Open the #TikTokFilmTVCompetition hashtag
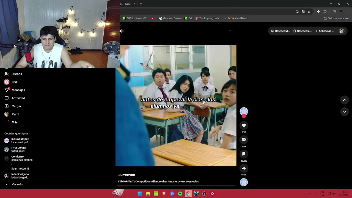 pos(134,182)
